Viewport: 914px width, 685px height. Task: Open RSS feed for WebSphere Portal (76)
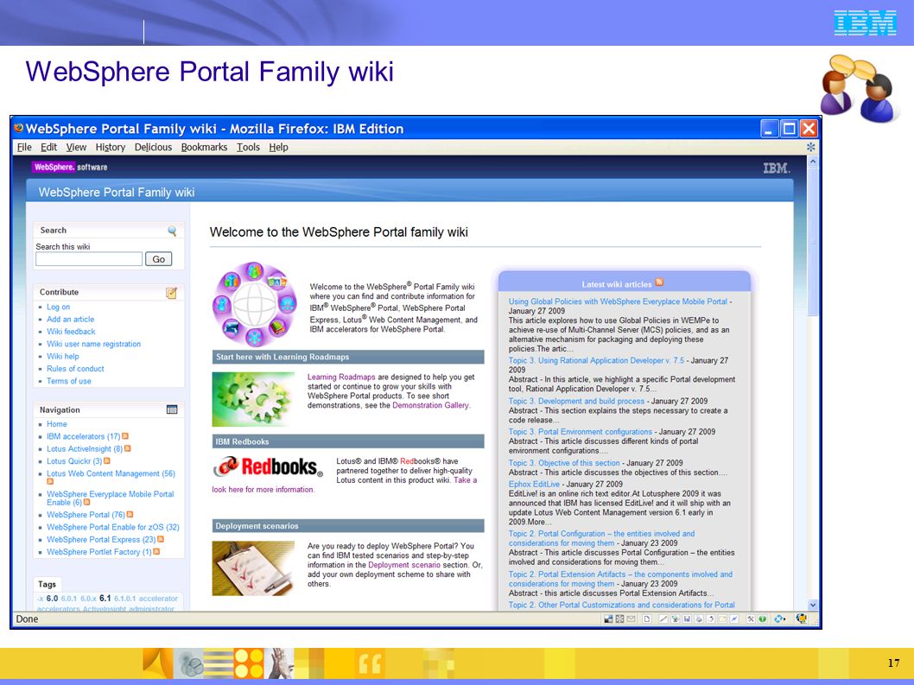130,514
